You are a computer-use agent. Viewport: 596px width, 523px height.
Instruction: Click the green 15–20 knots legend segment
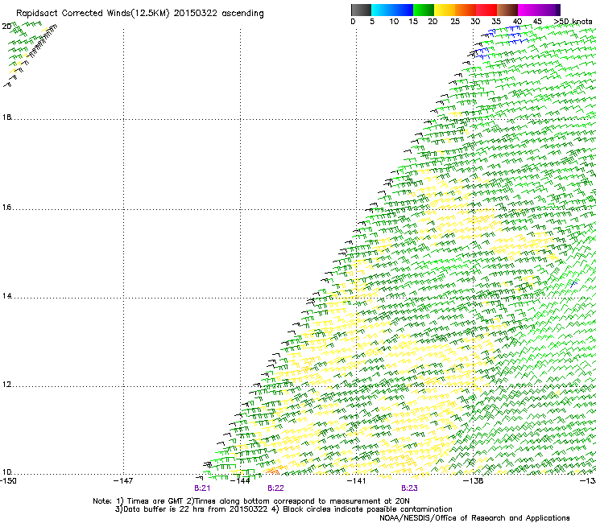tap(424, 10)
